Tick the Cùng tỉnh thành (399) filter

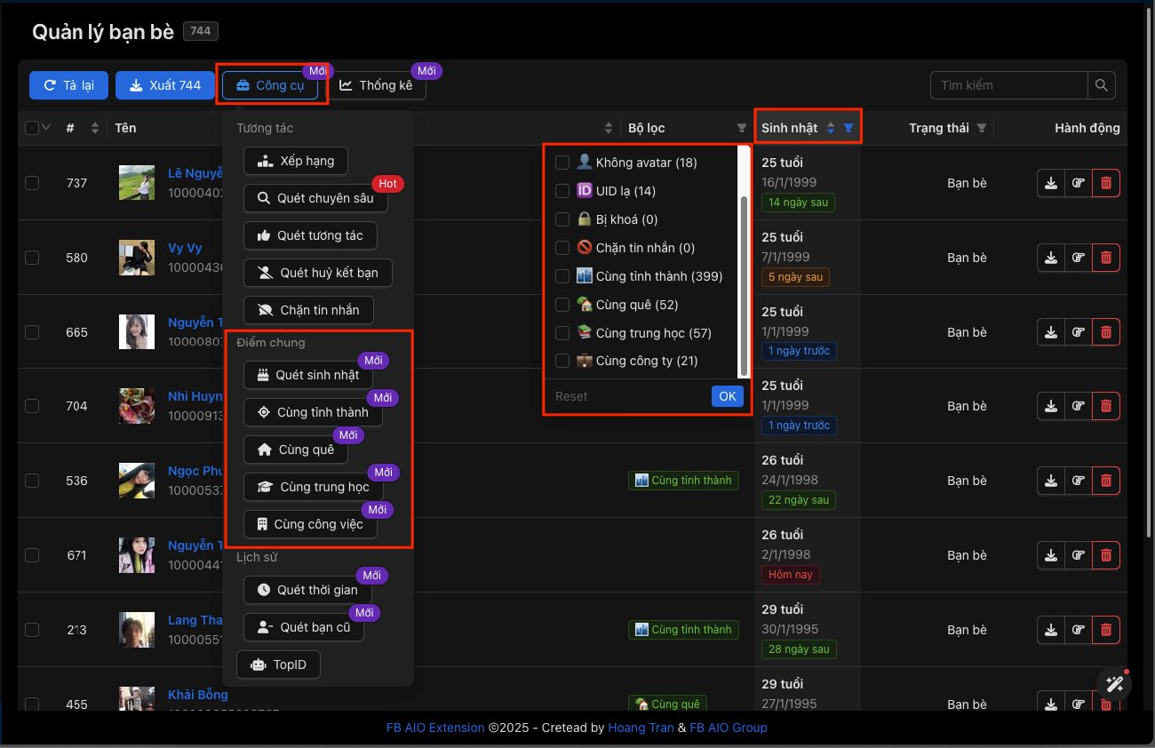(x=562, y=276)
